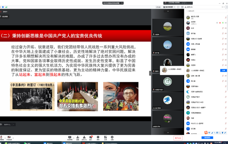
Task: Toggle the side panel layout icon
Action: [x=182, y=7]
